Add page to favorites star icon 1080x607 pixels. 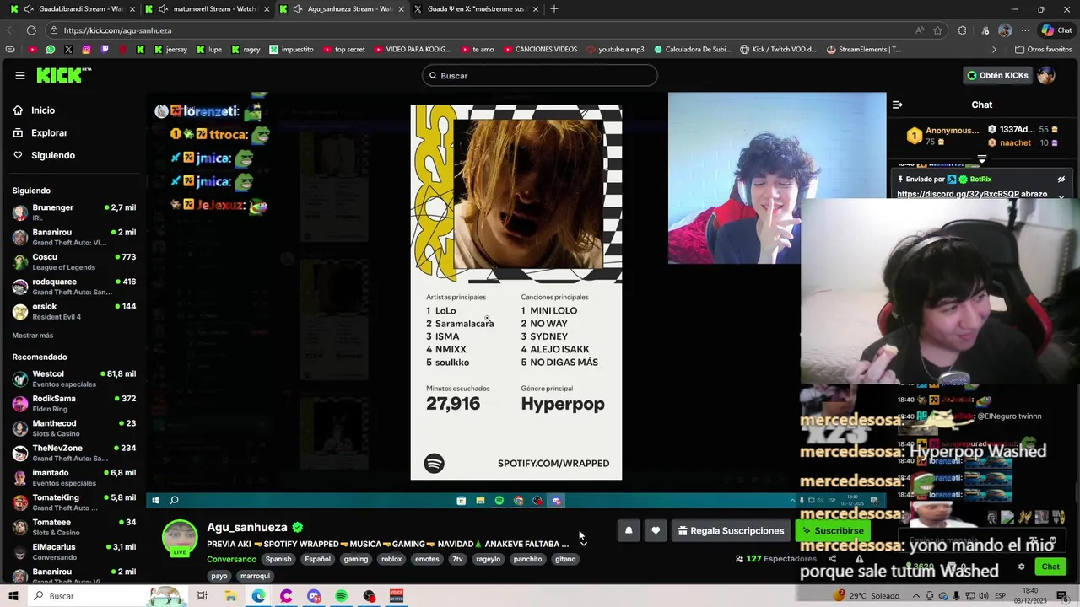tap(938, 30)
